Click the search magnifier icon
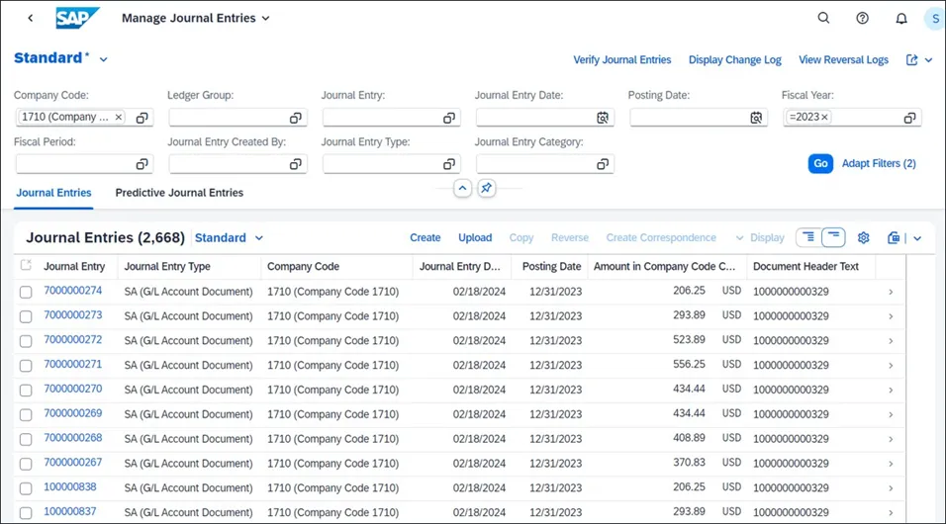This screenshot has width=946, height=524. click(x=823, y=18)
